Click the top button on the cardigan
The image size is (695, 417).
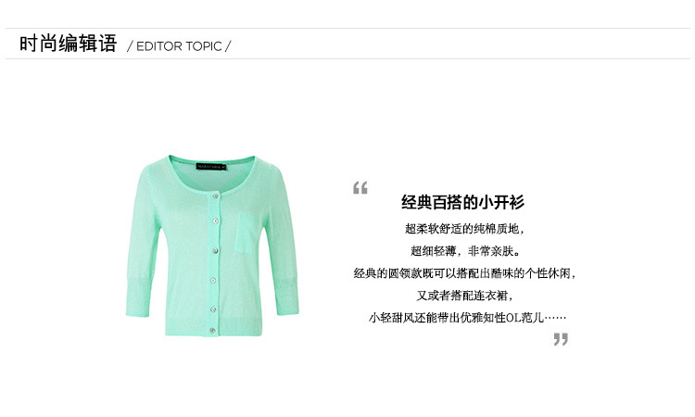tap(215, 195)
